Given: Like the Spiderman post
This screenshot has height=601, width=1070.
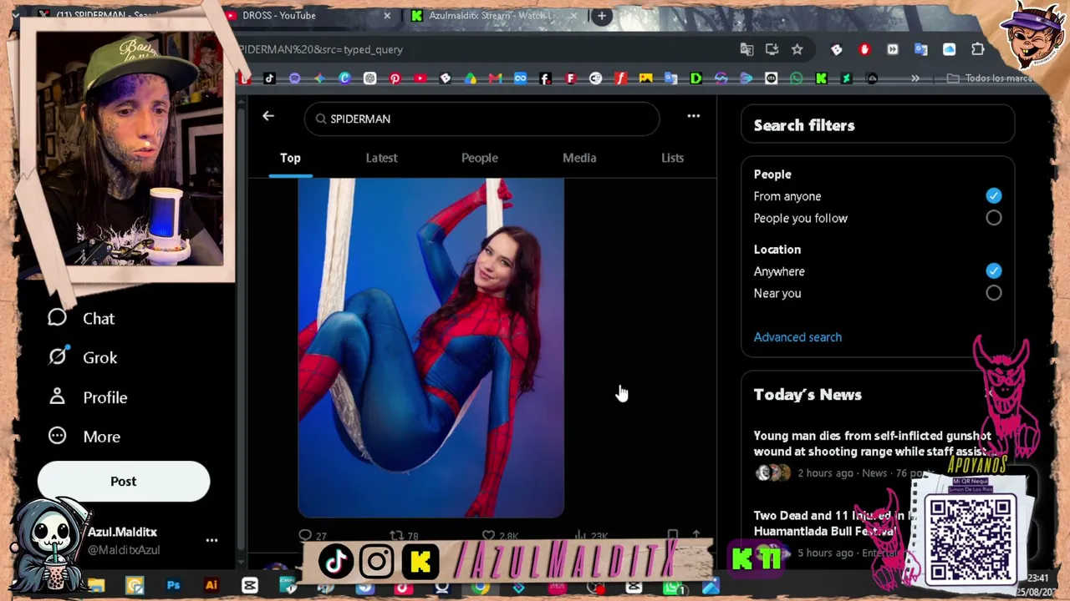Looking at the screenshot, I should click(x=500, y=536).
